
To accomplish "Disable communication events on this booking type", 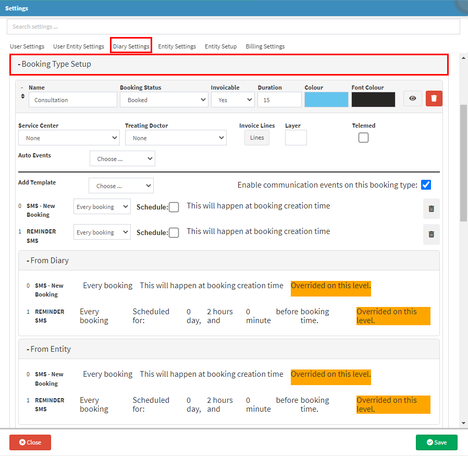I will [x=426, y=185].
